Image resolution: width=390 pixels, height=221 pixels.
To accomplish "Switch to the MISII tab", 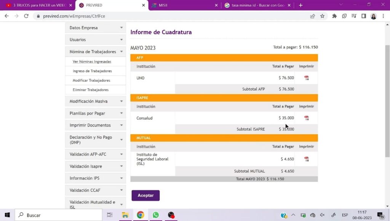I will 184,5.
